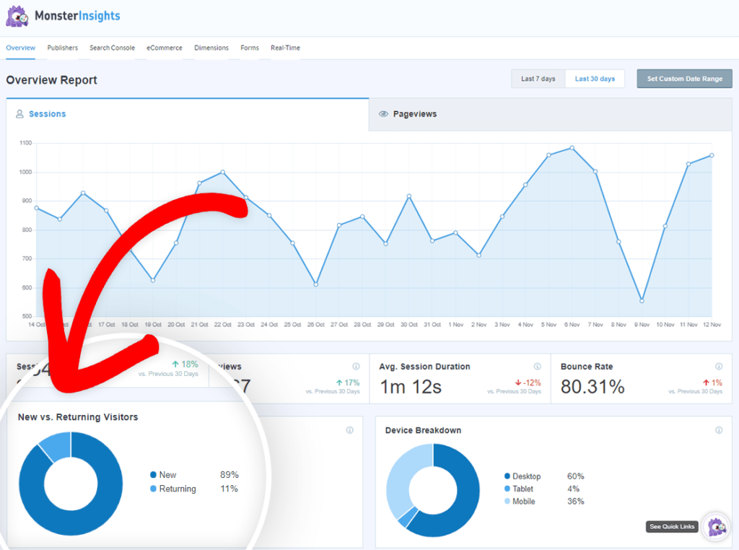Click the 12 Nov last data point
The width and height of the screenshot is (739, 550).
point(712,155)
